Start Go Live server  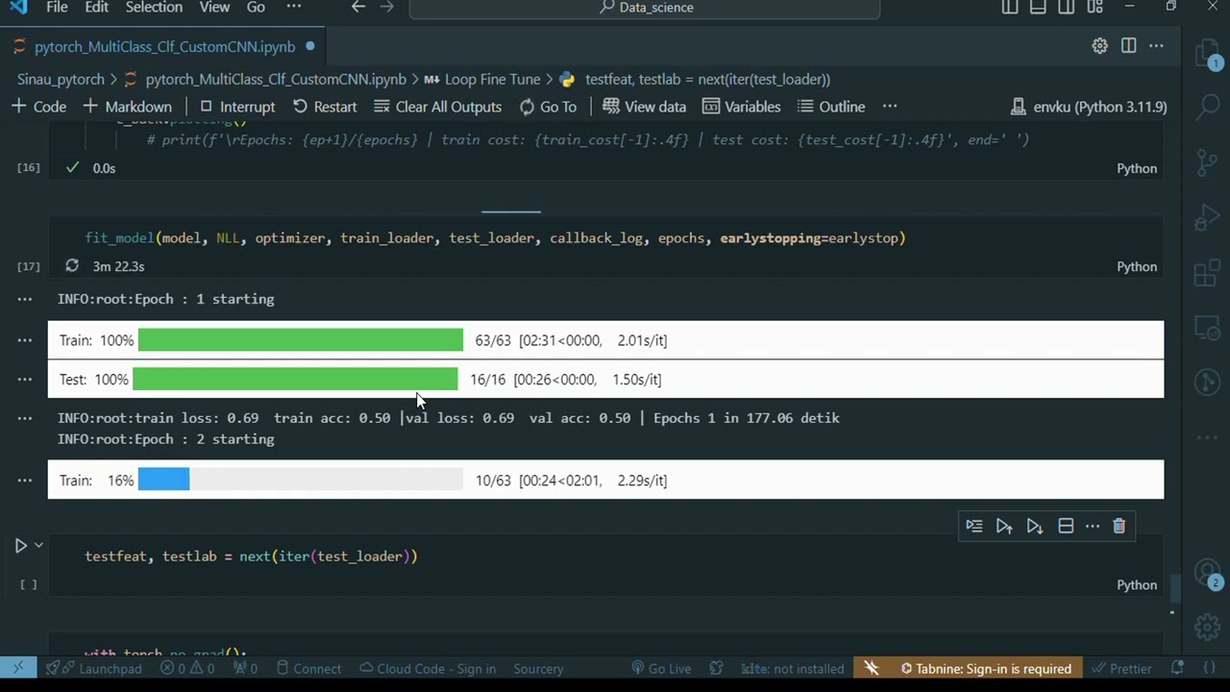[x=661, y=669]
